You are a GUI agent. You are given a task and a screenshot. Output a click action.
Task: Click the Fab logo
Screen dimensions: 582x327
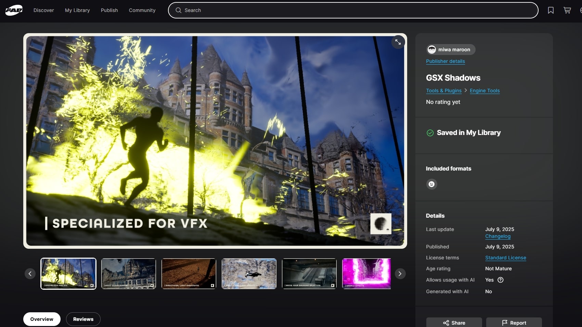(x=14, y=10)
